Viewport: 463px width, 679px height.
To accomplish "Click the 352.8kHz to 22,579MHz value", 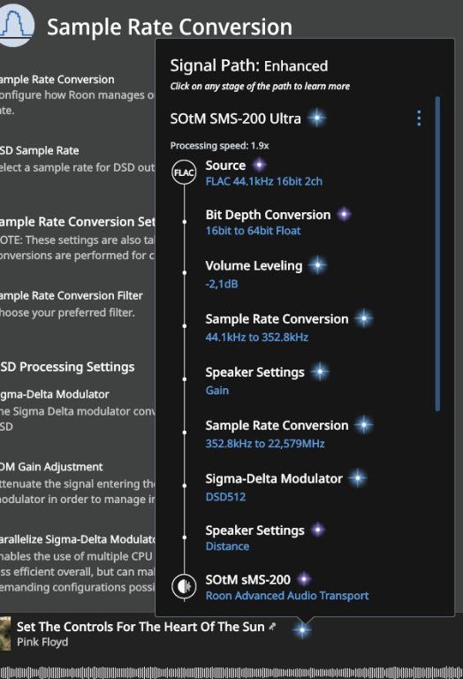I will 265,444.
